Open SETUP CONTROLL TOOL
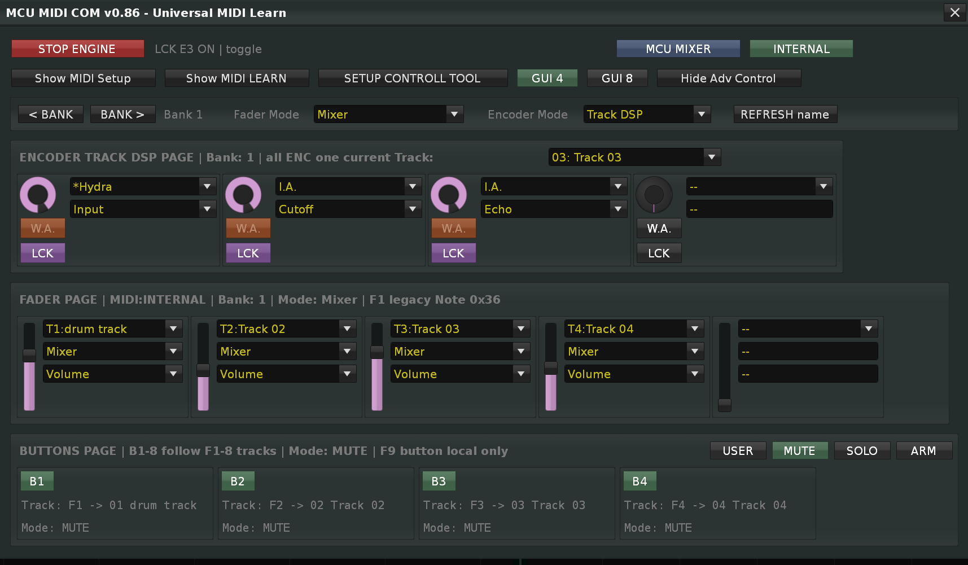The width and height of the screenshot is (968, 565). pos(413,78)
